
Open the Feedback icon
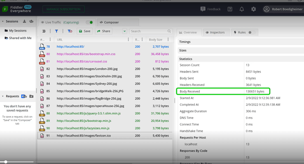pyautogui.click(x=203, y=9)
